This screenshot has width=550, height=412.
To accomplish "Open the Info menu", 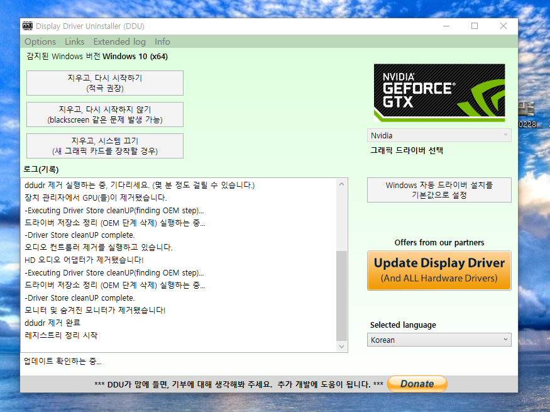I will tap(162, 42).
